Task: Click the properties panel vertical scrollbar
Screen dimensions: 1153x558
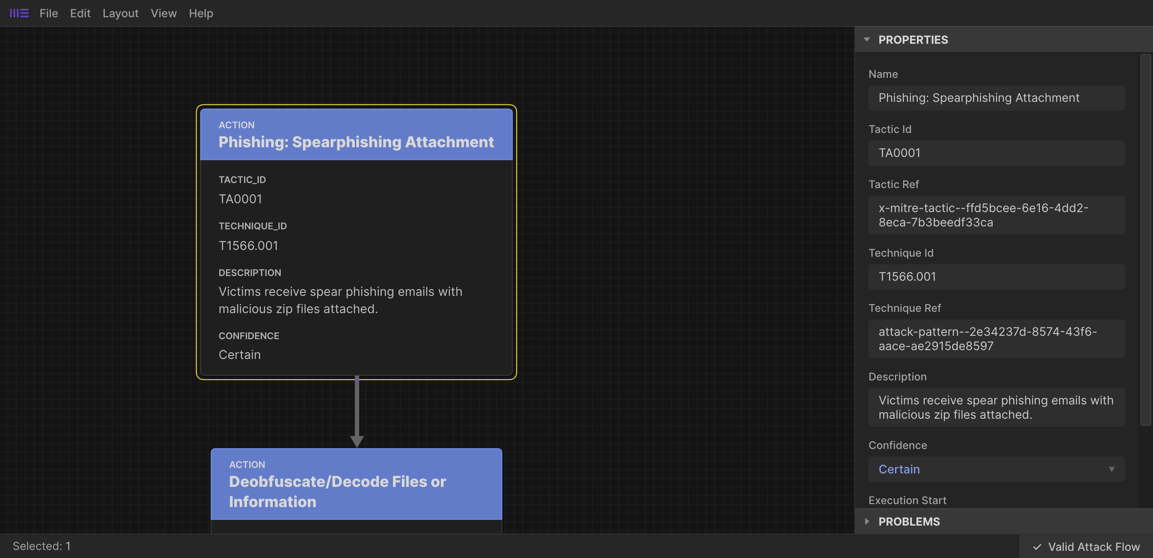Action: point(1145,239)
